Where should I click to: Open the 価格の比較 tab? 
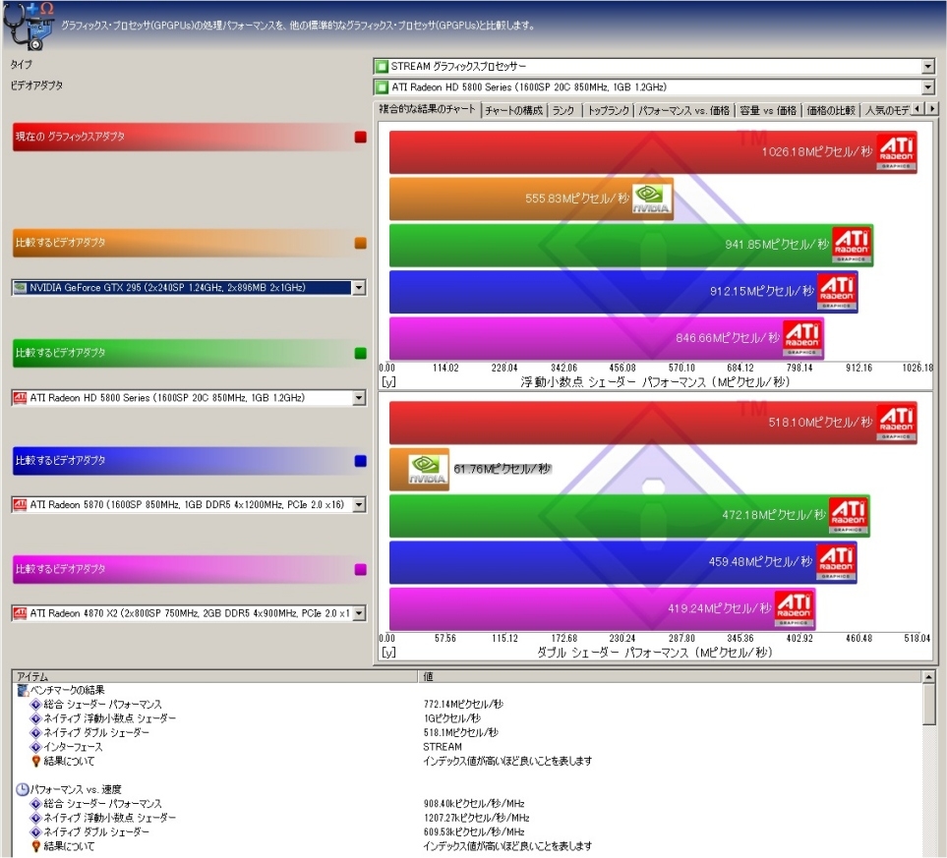(831, 110)
